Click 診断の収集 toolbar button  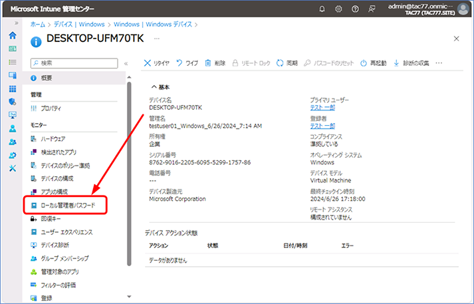tap(411, 63)
